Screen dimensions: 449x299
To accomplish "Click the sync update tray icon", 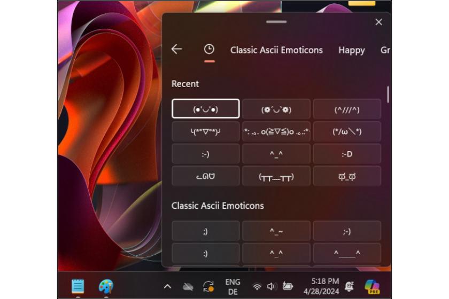I will point(208,286).
